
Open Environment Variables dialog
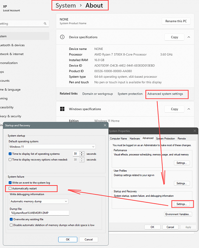tap(178, 214)
